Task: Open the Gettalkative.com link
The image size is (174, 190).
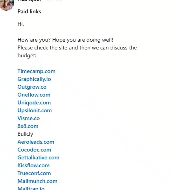Action: [x=38, y=158]
